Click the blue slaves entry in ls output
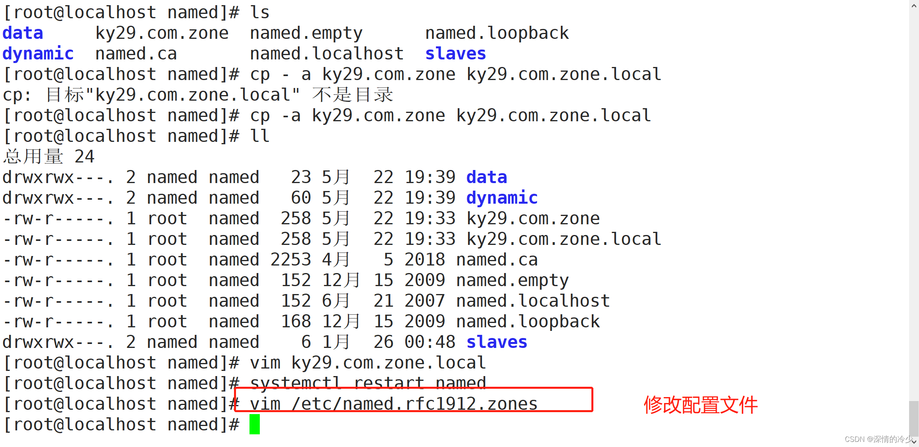The height and width of the screenshot is (447, 919). pos(455,53)
